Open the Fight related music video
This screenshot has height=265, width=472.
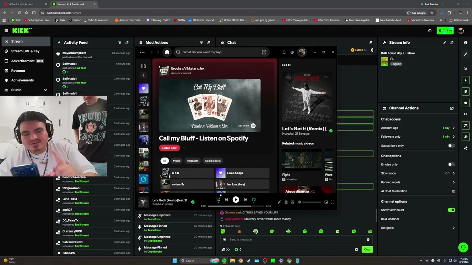click(302, 166)
